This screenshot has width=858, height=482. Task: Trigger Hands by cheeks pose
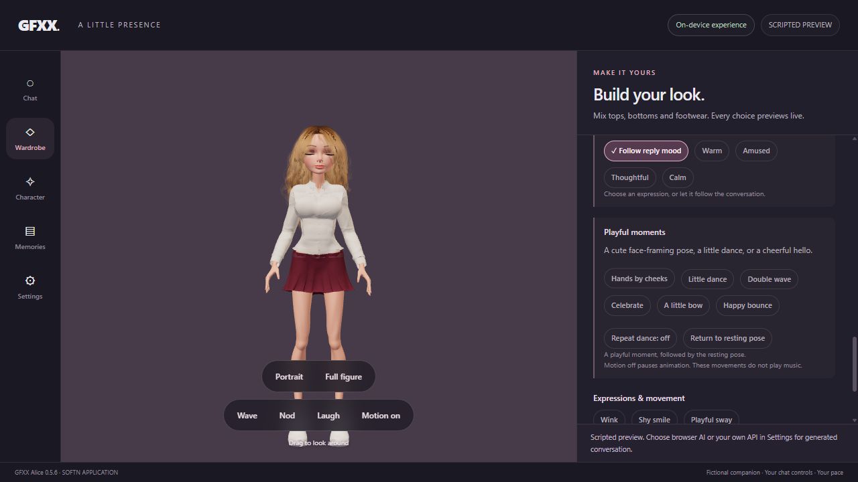(x=639, y=278)
